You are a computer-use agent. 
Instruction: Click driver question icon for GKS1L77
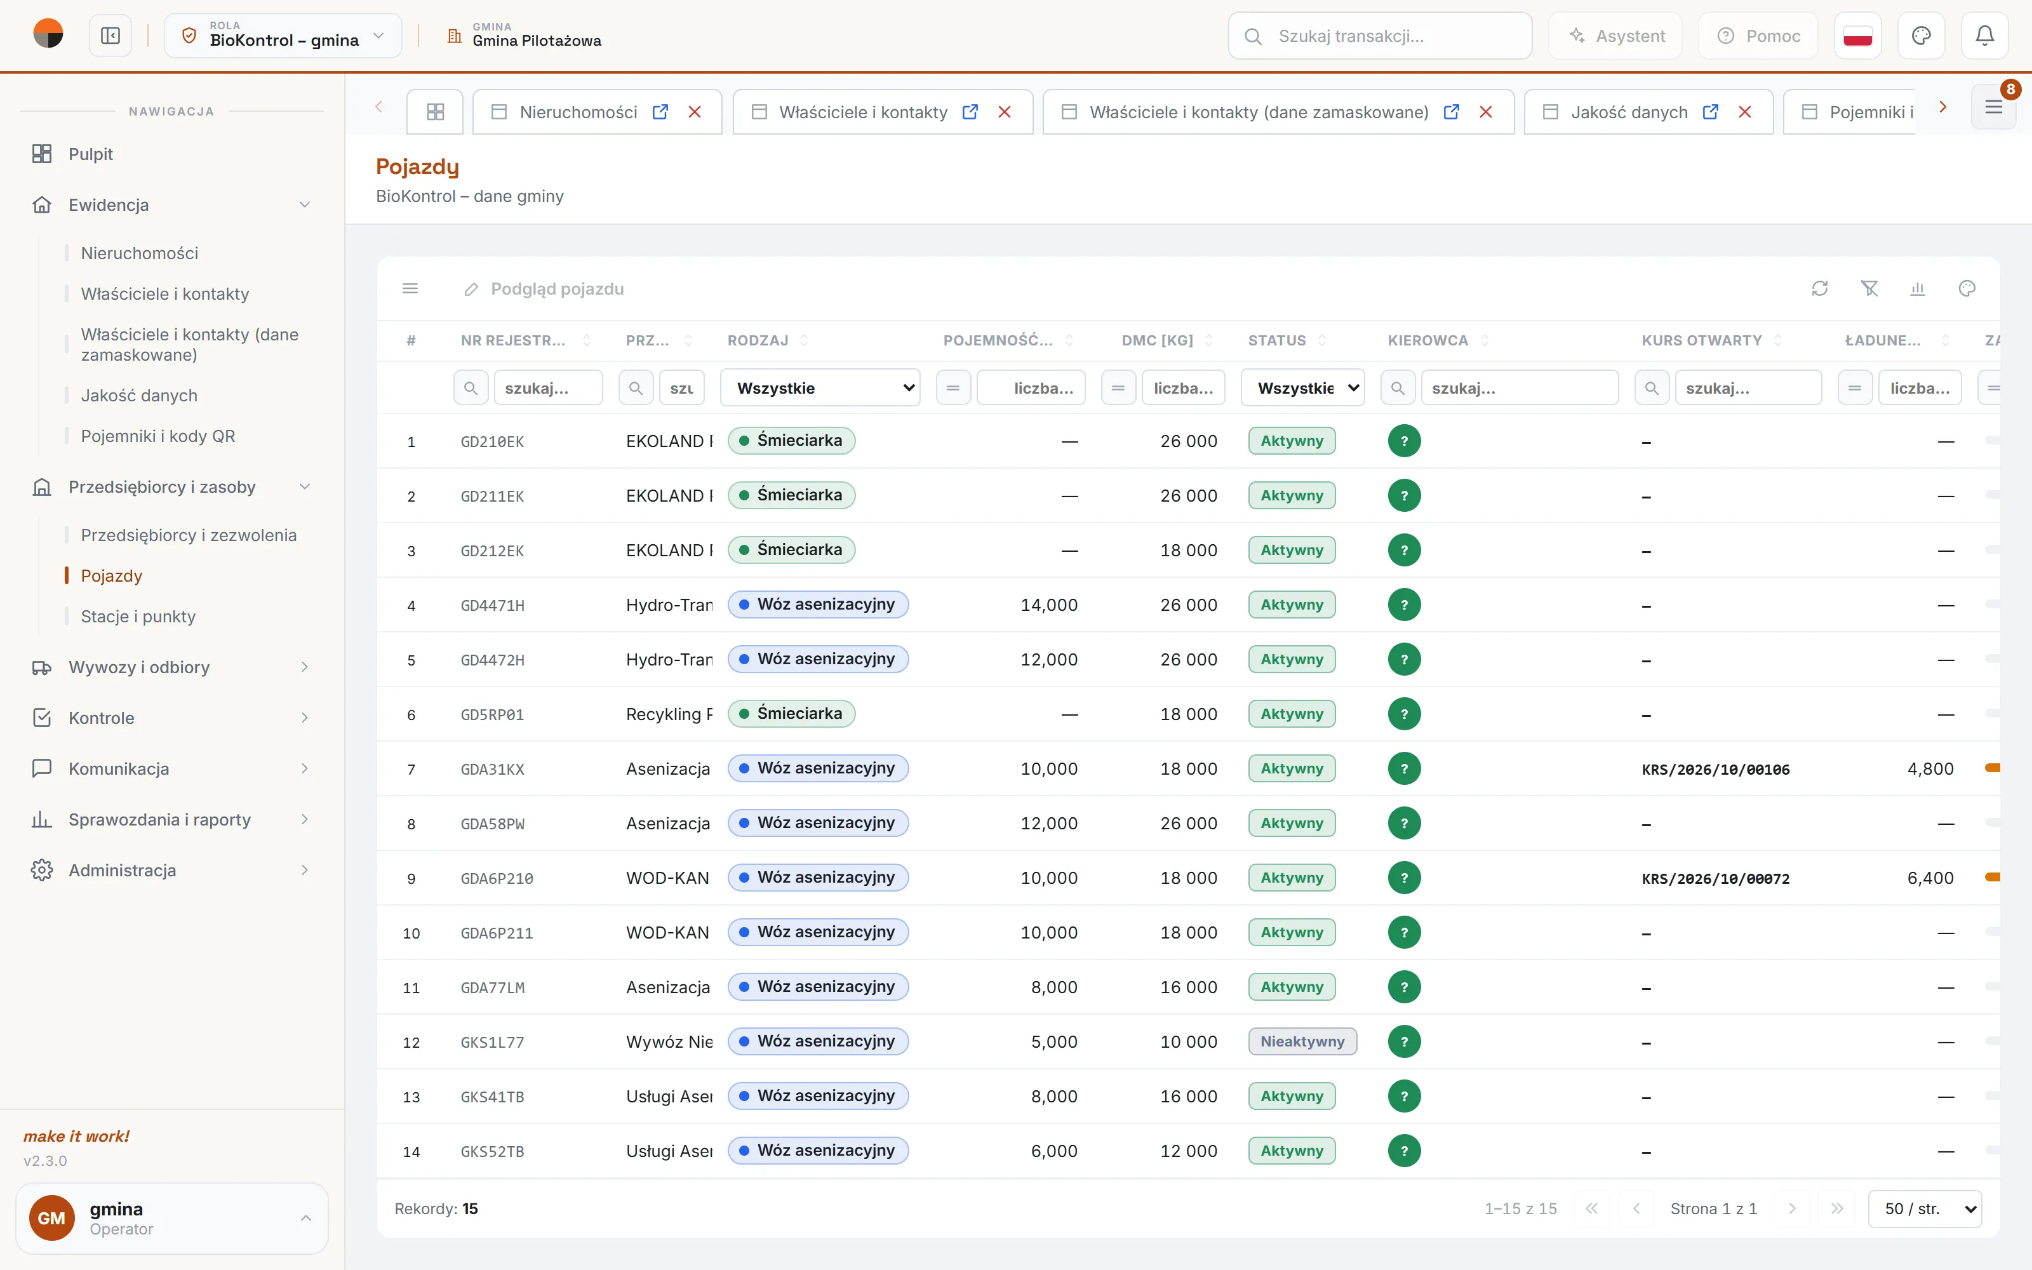pyautogui.click(x=1404, y=1041)
